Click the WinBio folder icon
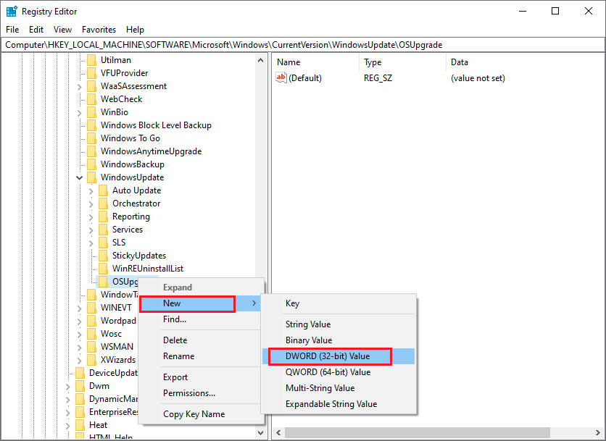Image resolution: width=606 pixels, height=441 pixels. point(91,112)
